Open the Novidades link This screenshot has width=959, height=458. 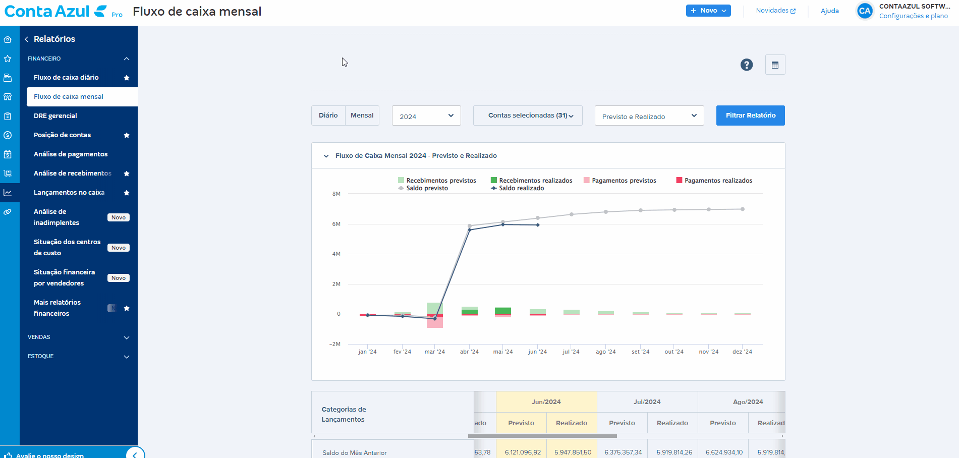[x=775, y=11]
